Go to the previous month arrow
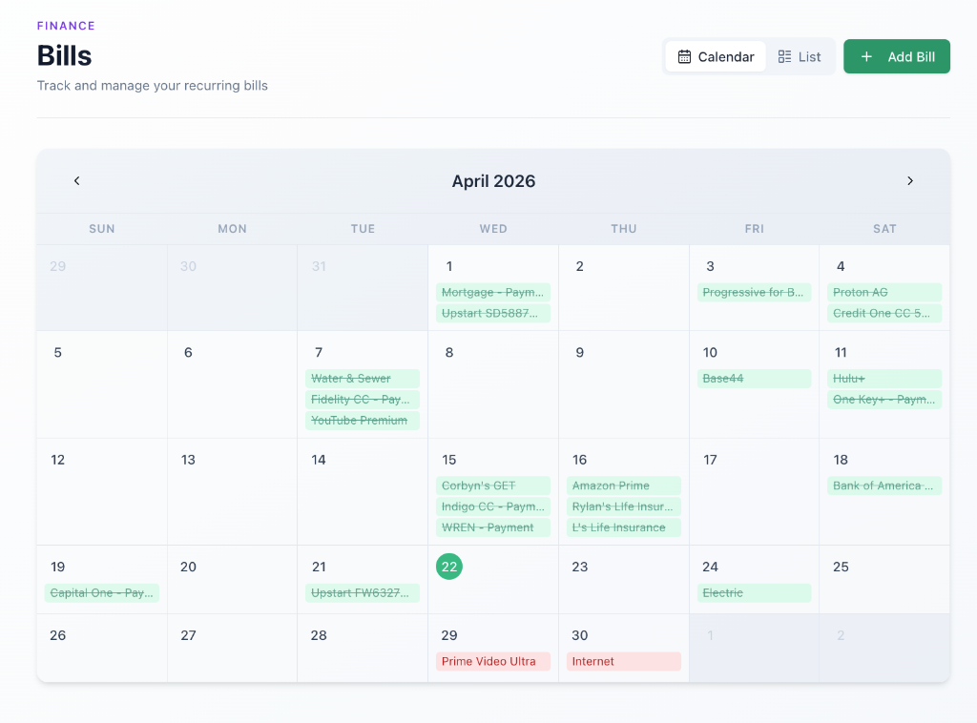This screenshot has width=977, height=723. 76,180
